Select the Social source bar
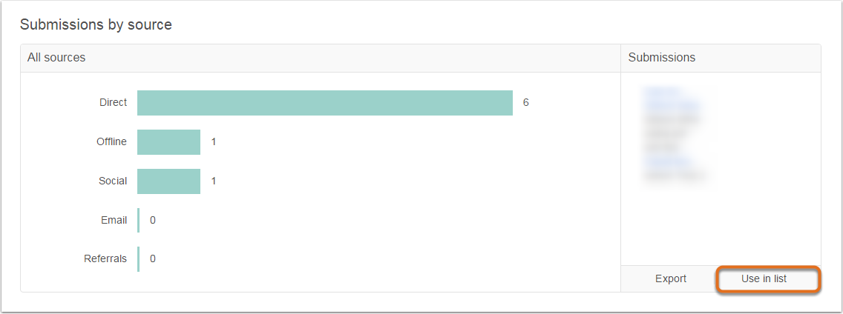This screenshot has width=843, height=314. 168,181
